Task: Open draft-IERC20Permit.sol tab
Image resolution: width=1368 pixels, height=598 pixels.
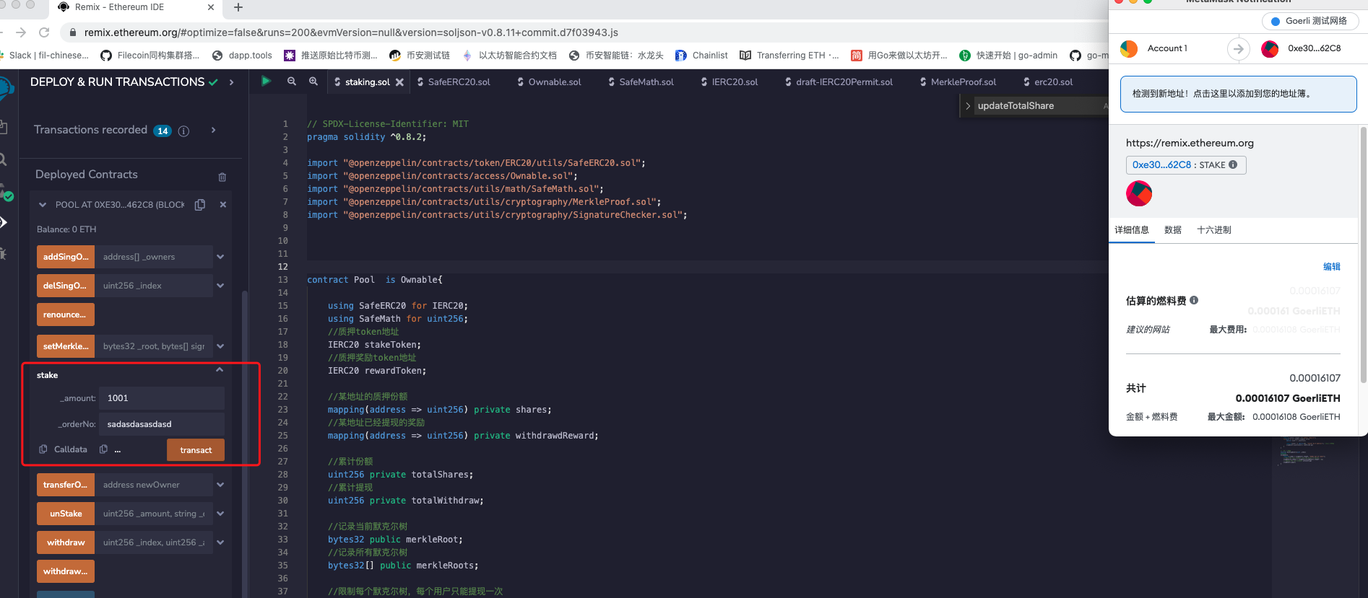Action: [839, 82]
